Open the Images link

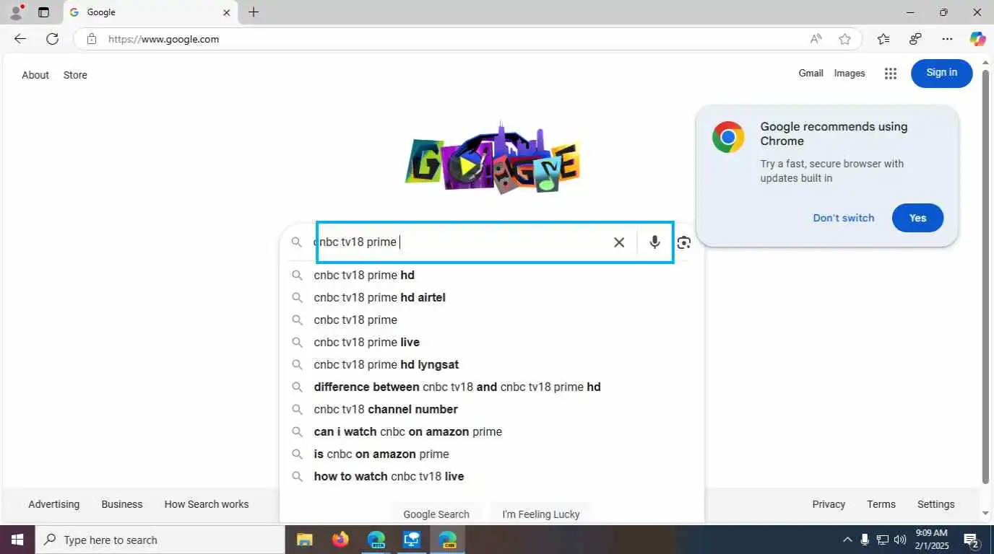(850, 73)
